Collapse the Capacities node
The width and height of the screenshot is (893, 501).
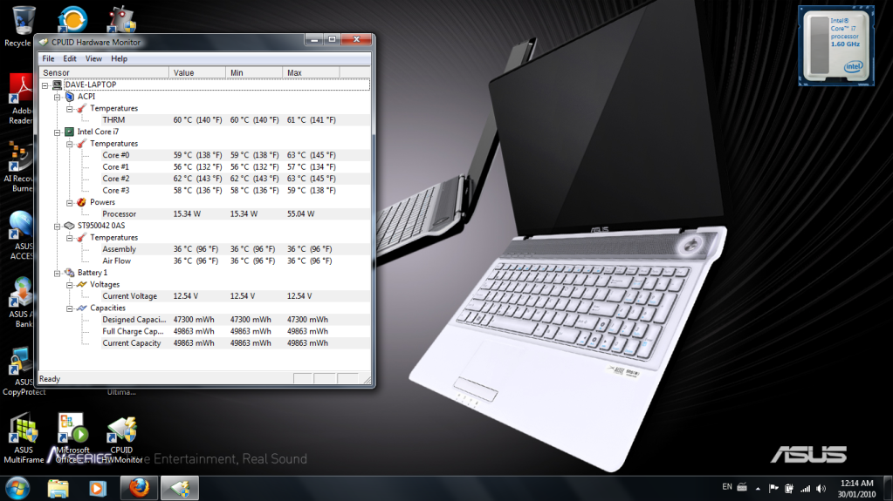coord(70,308)
